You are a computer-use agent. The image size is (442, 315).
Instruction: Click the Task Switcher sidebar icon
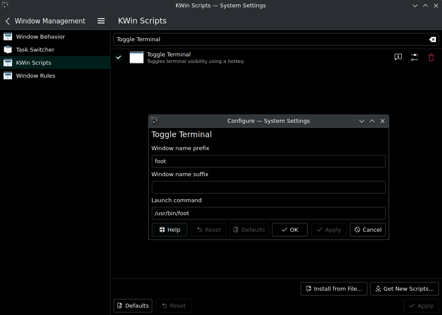(x=8, y=49)
